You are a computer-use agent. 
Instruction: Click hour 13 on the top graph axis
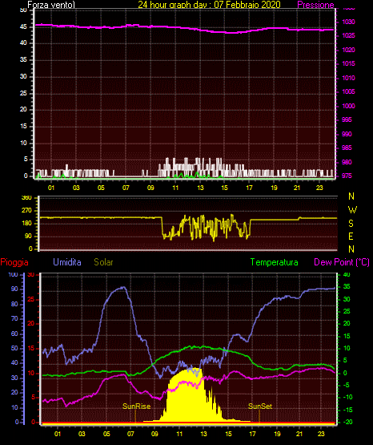pyautogui.click(x=200, y=188)
